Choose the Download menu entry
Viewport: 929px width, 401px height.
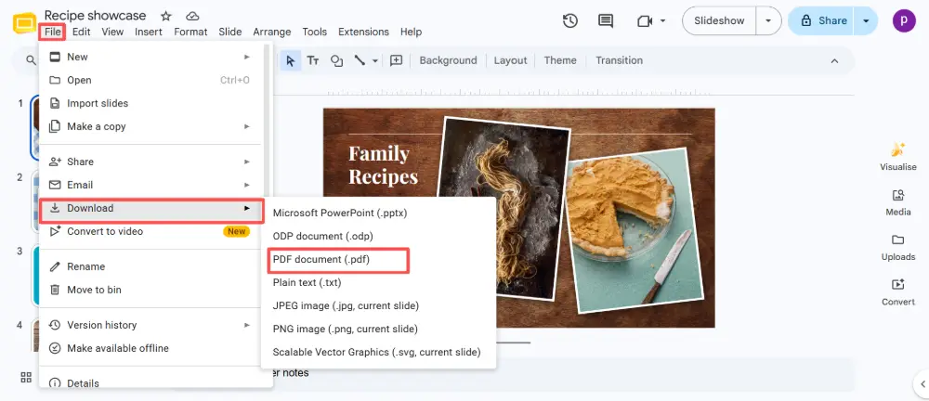pyautogui.click(x=151, y=208)
